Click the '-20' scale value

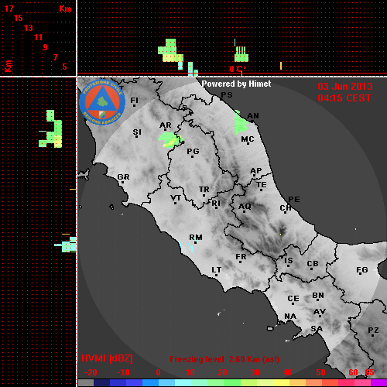(91, 372)
